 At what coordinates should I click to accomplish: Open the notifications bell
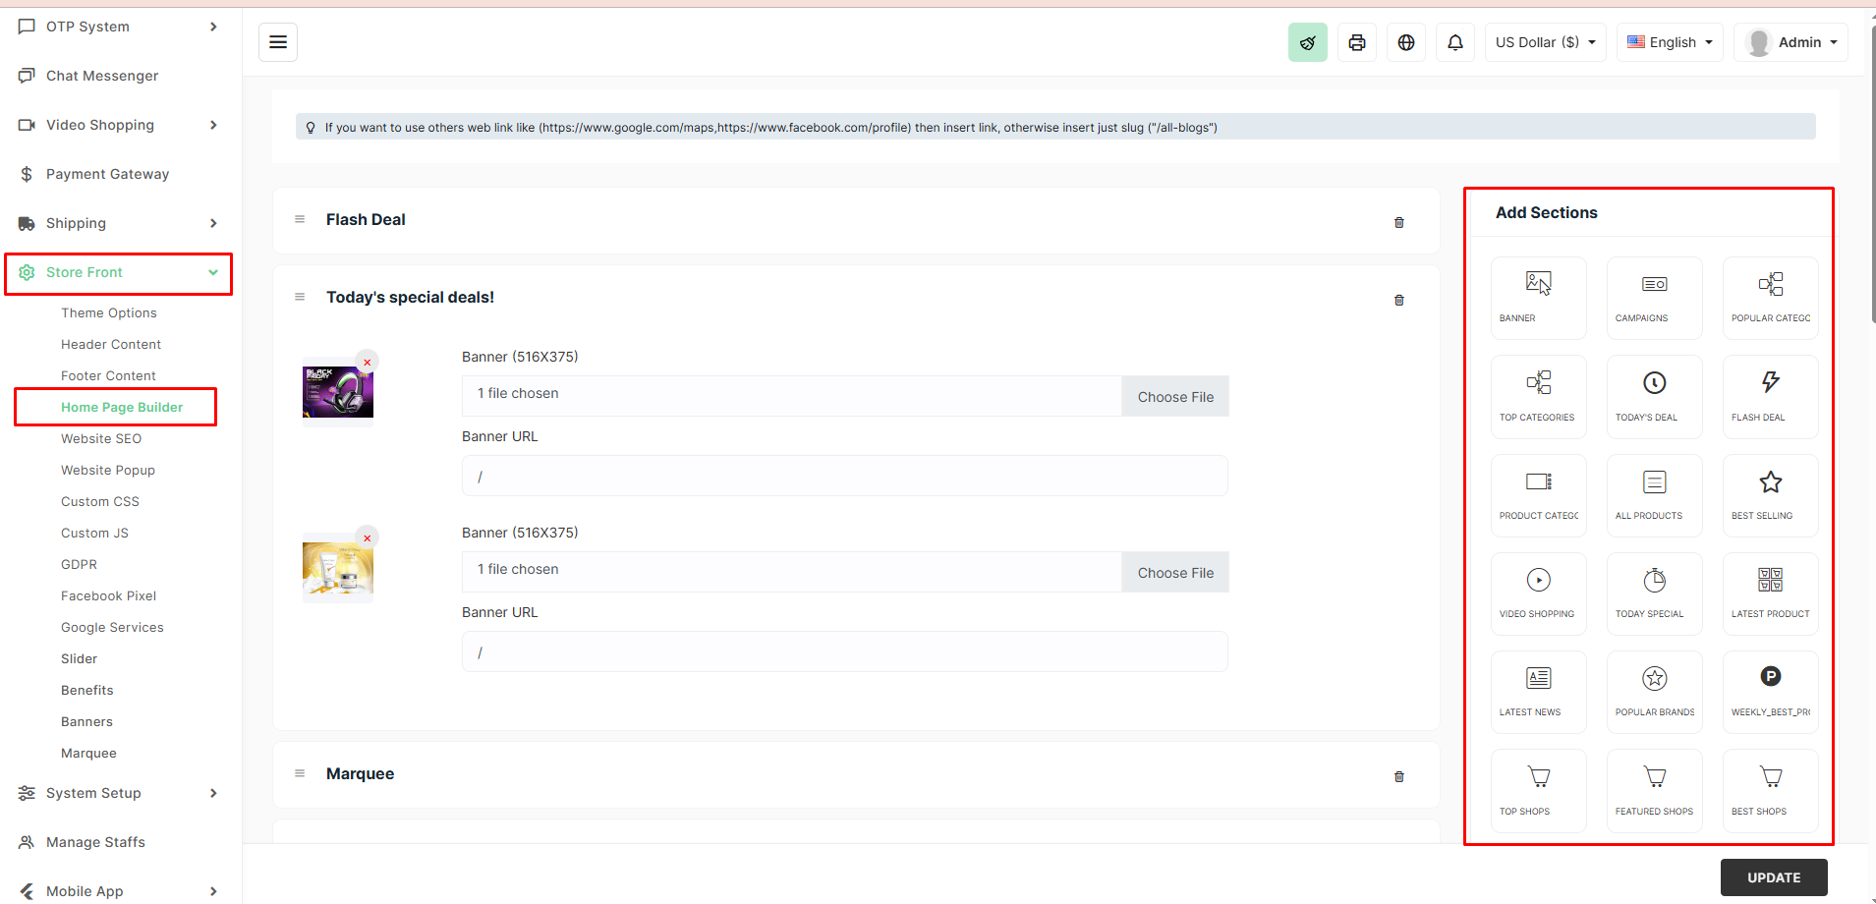tap(1455, 41)
